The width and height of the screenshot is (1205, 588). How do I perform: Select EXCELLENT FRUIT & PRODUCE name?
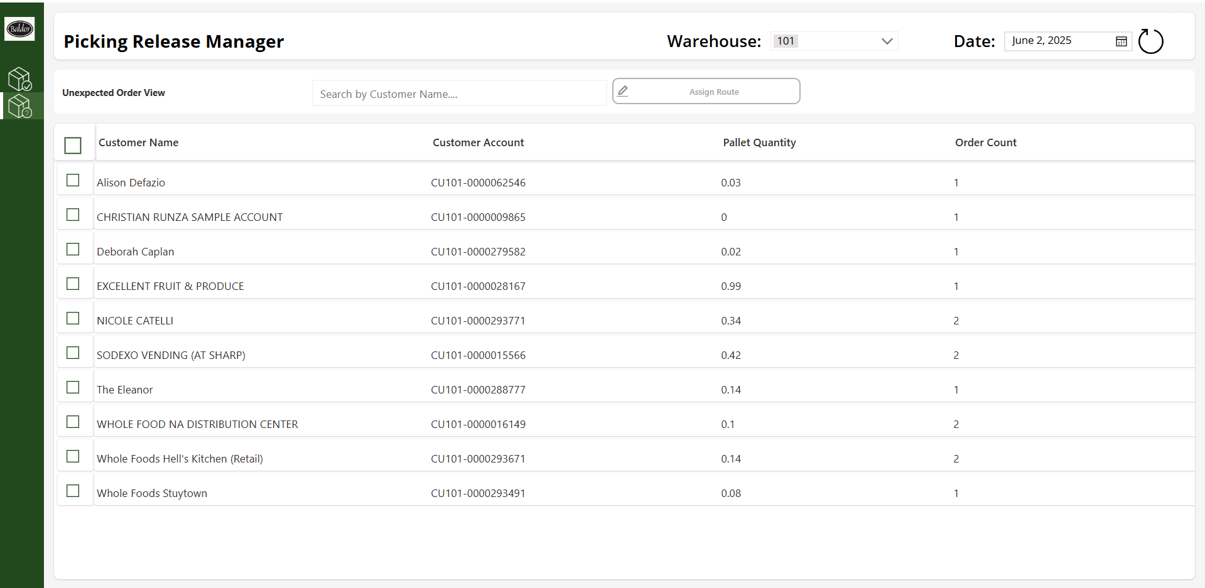[x=170, y=286]
